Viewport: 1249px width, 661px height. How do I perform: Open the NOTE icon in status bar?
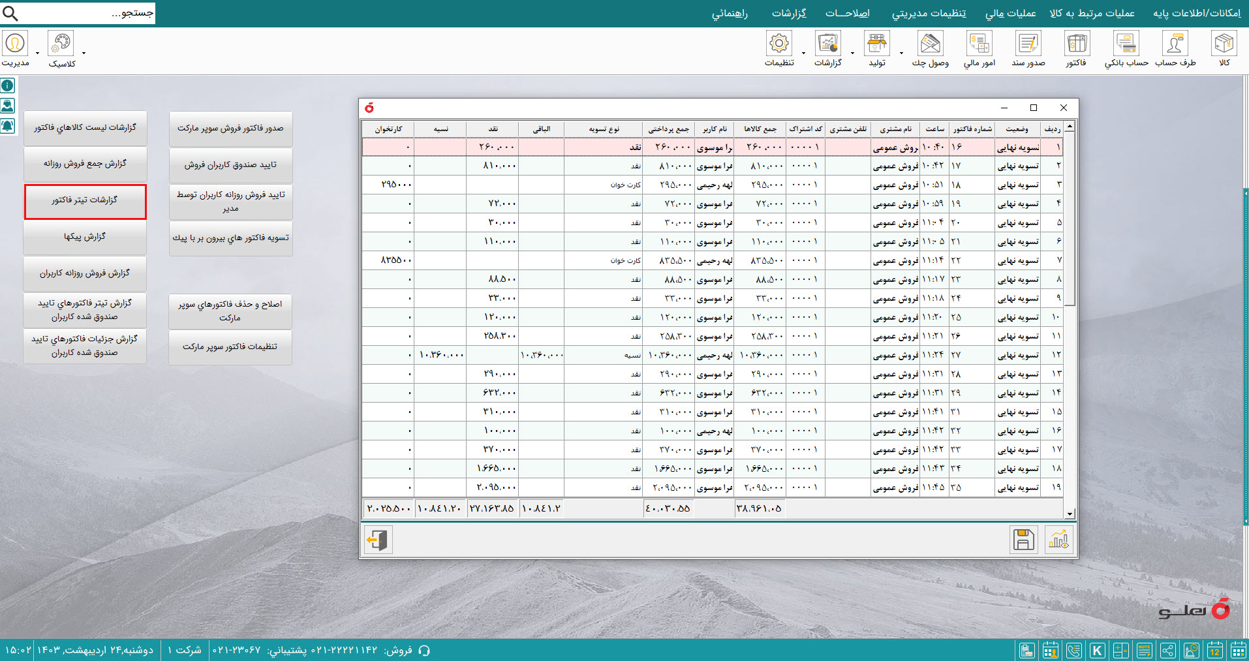[x=1145, y=650]
